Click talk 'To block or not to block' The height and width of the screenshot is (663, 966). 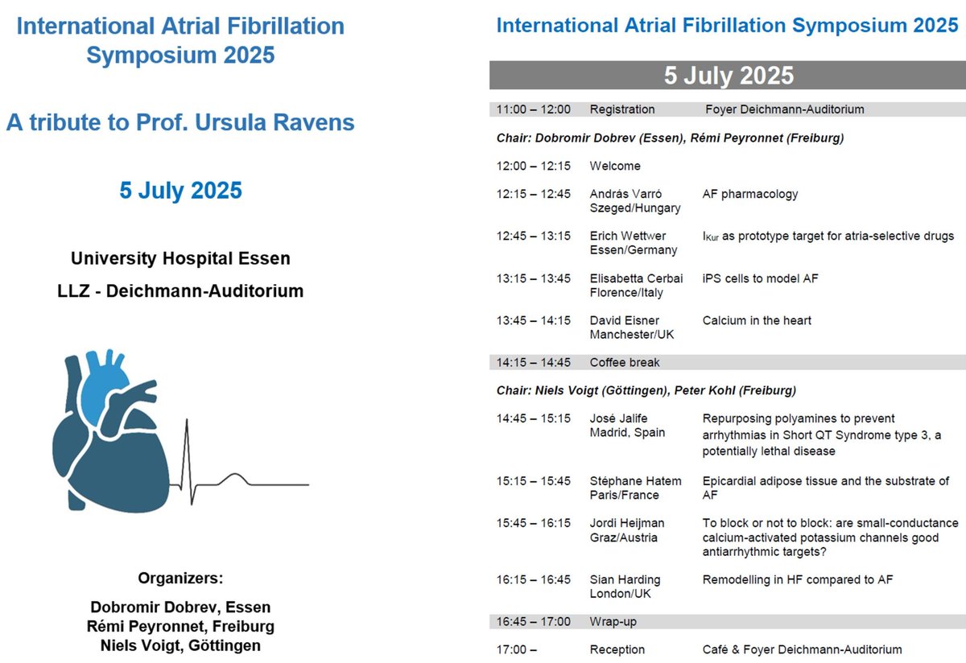(x=831, y=537)
